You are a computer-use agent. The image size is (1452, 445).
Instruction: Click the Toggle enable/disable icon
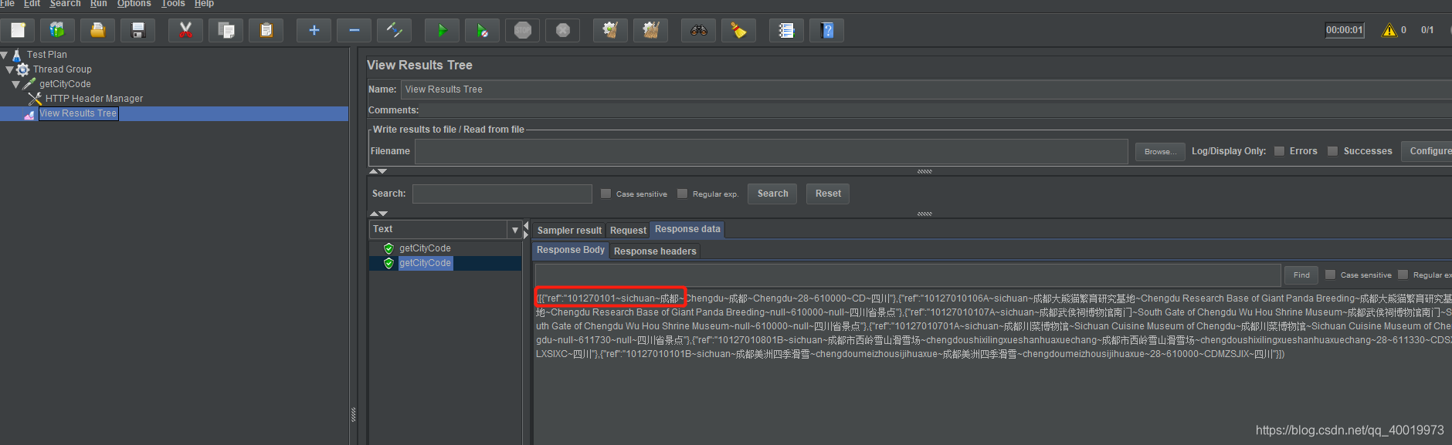pos(394,30)
